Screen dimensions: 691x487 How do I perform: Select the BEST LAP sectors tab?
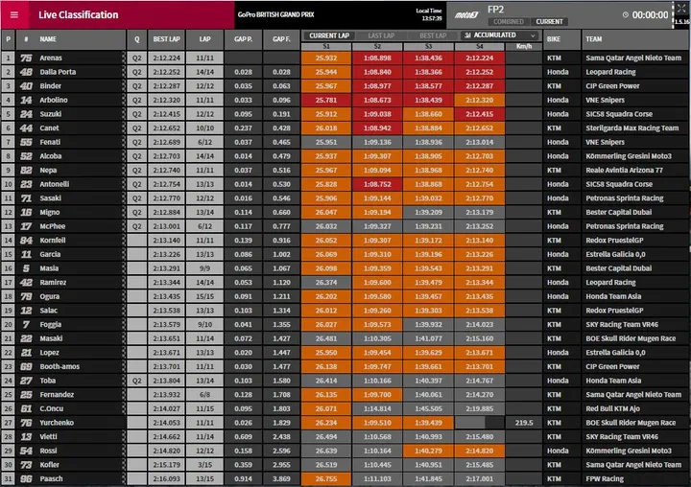tap(433, 35)
